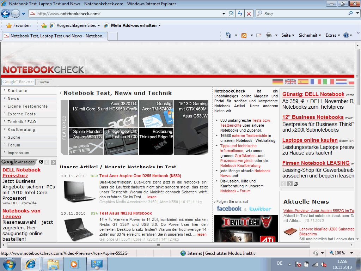The height and width of the screenshot is (271, 361).
Task: Click the Home page icon
Action: [x=228, y=35]
